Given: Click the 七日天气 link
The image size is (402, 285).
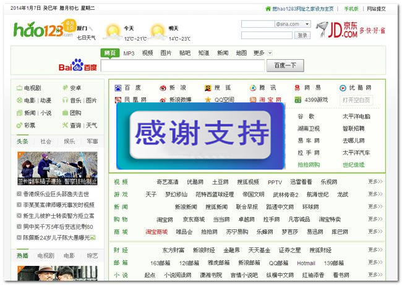Looking at the screenshot, I should [86, 38].
